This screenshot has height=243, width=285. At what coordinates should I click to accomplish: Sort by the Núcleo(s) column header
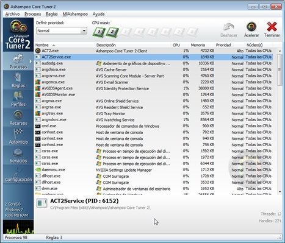pos(254,45)
